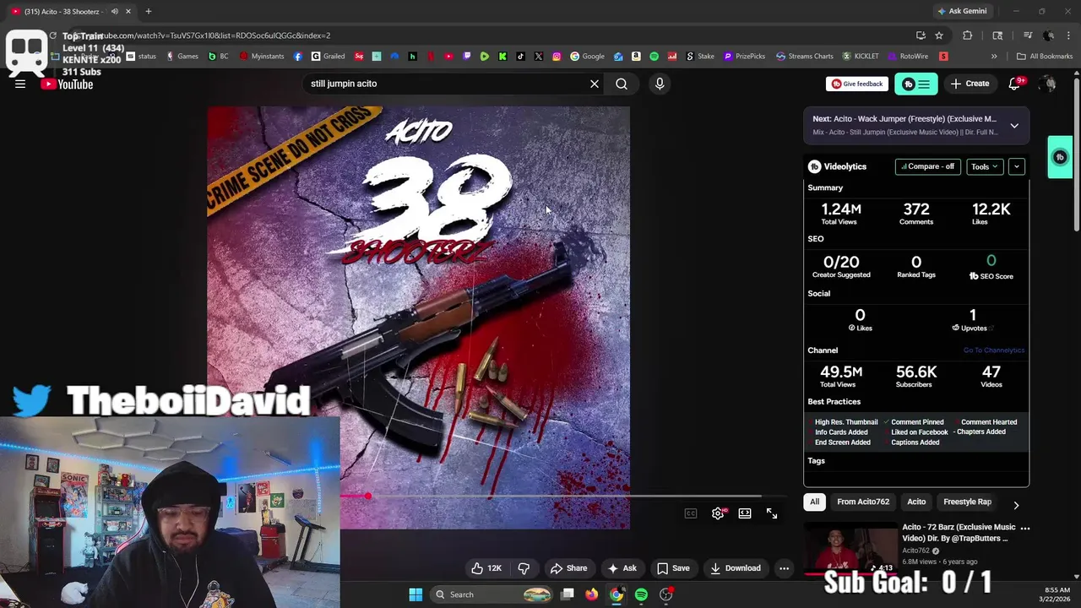Bookmark this page with the star icon

tap(939, 35)
